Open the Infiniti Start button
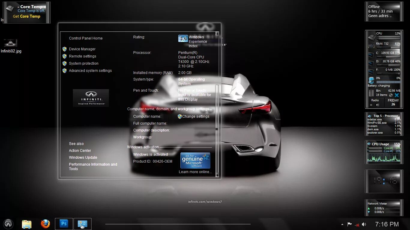Screen dimensions: 410x230 [x=8, y=224]
